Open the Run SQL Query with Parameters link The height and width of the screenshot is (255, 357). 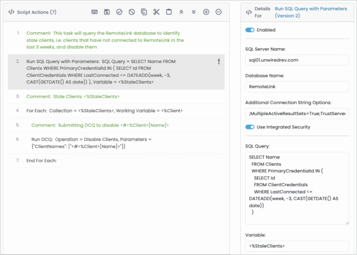311,12
